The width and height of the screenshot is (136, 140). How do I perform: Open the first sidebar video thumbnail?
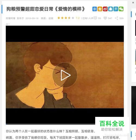coord(135,28)
